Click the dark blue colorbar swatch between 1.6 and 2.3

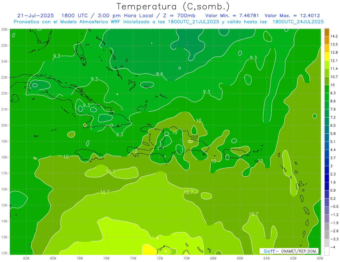point(327,178)
